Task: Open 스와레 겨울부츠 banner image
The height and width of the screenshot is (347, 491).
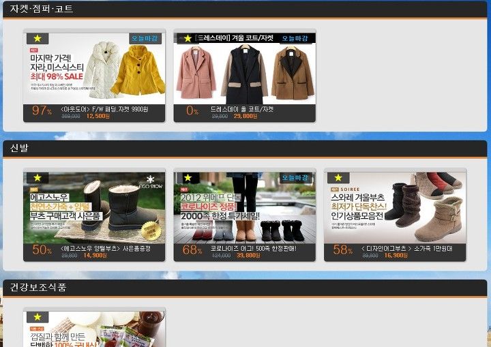Action: (395, 208)
